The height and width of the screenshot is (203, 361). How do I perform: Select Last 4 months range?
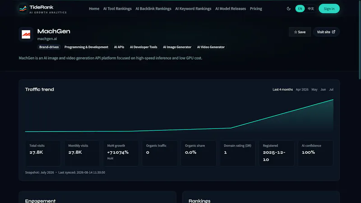(282, 89)
